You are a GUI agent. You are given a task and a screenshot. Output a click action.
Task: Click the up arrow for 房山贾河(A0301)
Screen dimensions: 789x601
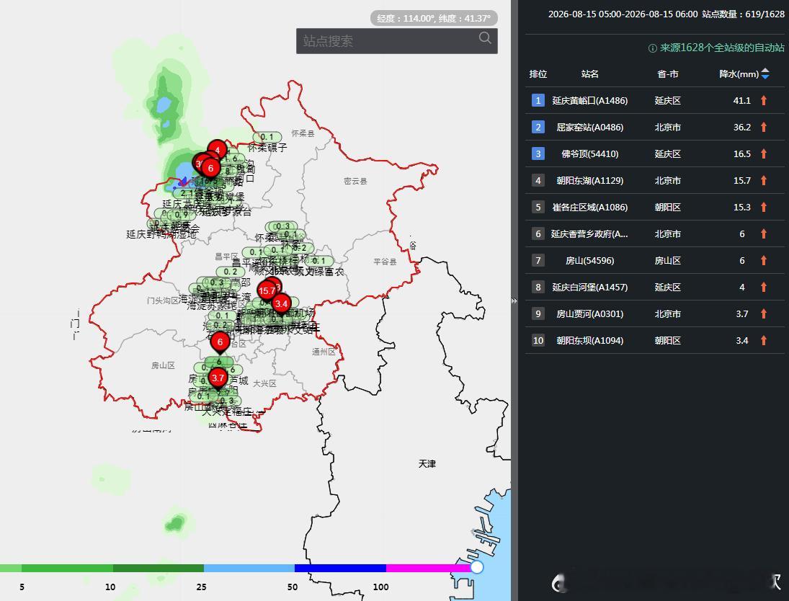point(764,313)
